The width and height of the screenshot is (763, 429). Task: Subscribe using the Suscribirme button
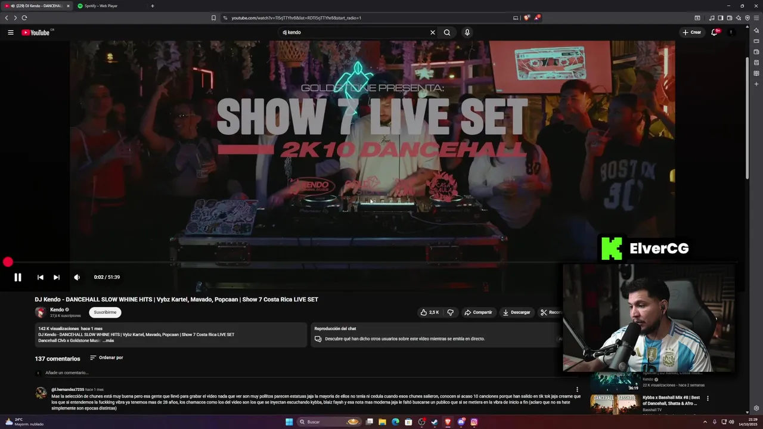point(105,312)
